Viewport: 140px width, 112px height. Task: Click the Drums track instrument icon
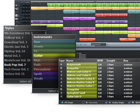(x=17, y=5)
